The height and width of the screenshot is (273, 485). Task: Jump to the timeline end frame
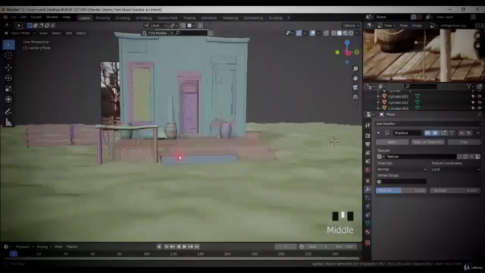pyautogui.click(x=197, y=246)
